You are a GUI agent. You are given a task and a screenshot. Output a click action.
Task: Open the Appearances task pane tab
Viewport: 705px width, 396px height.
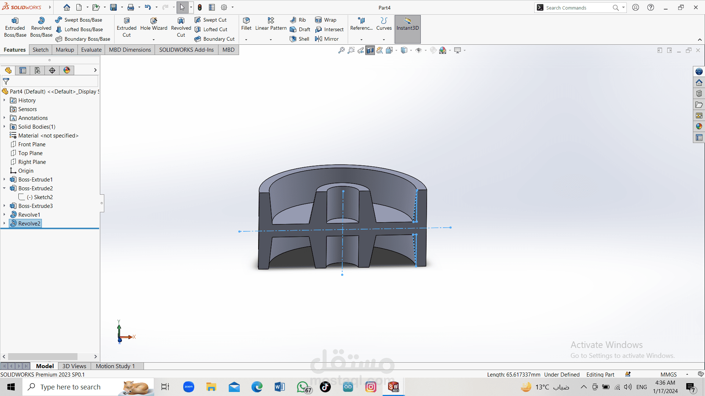(699, 126)
